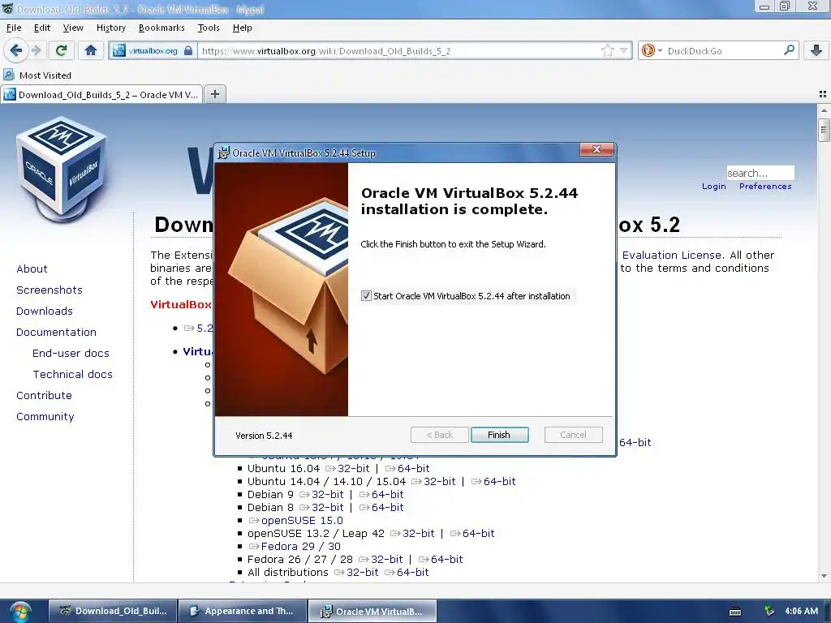Screen dimensions: 831x623
Task: Click the system tray clock 4:06 AM
Action: [801, 611]
